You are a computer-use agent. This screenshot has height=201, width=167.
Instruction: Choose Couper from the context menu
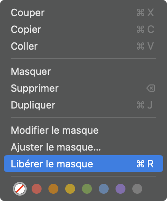point(83,13)
